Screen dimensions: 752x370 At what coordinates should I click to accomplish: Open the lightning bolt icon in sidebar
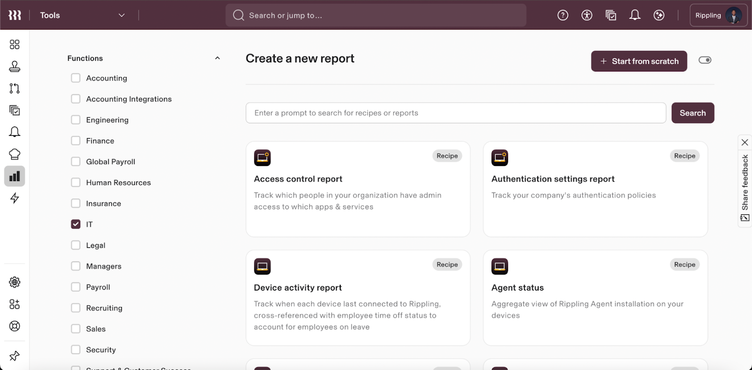tap(15, 198)
